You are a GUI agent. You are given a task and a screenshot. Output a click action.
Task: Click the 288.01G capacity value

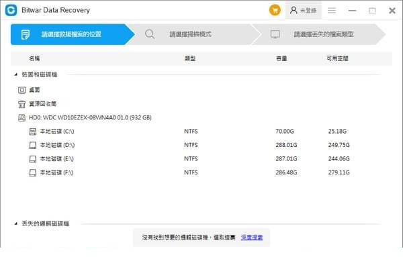click(x=286, y=145)
